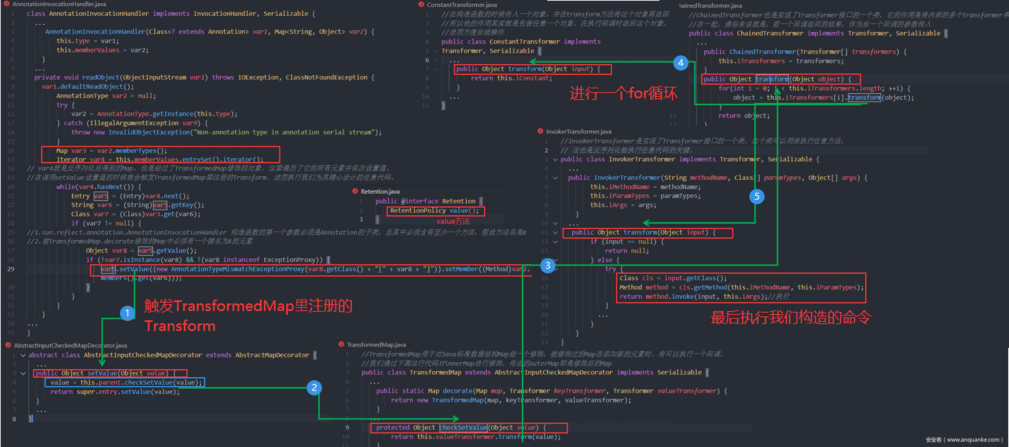Switch to the AnnotationInvocationHandler.java tab

pyautogui.click(x=59, y=4)
